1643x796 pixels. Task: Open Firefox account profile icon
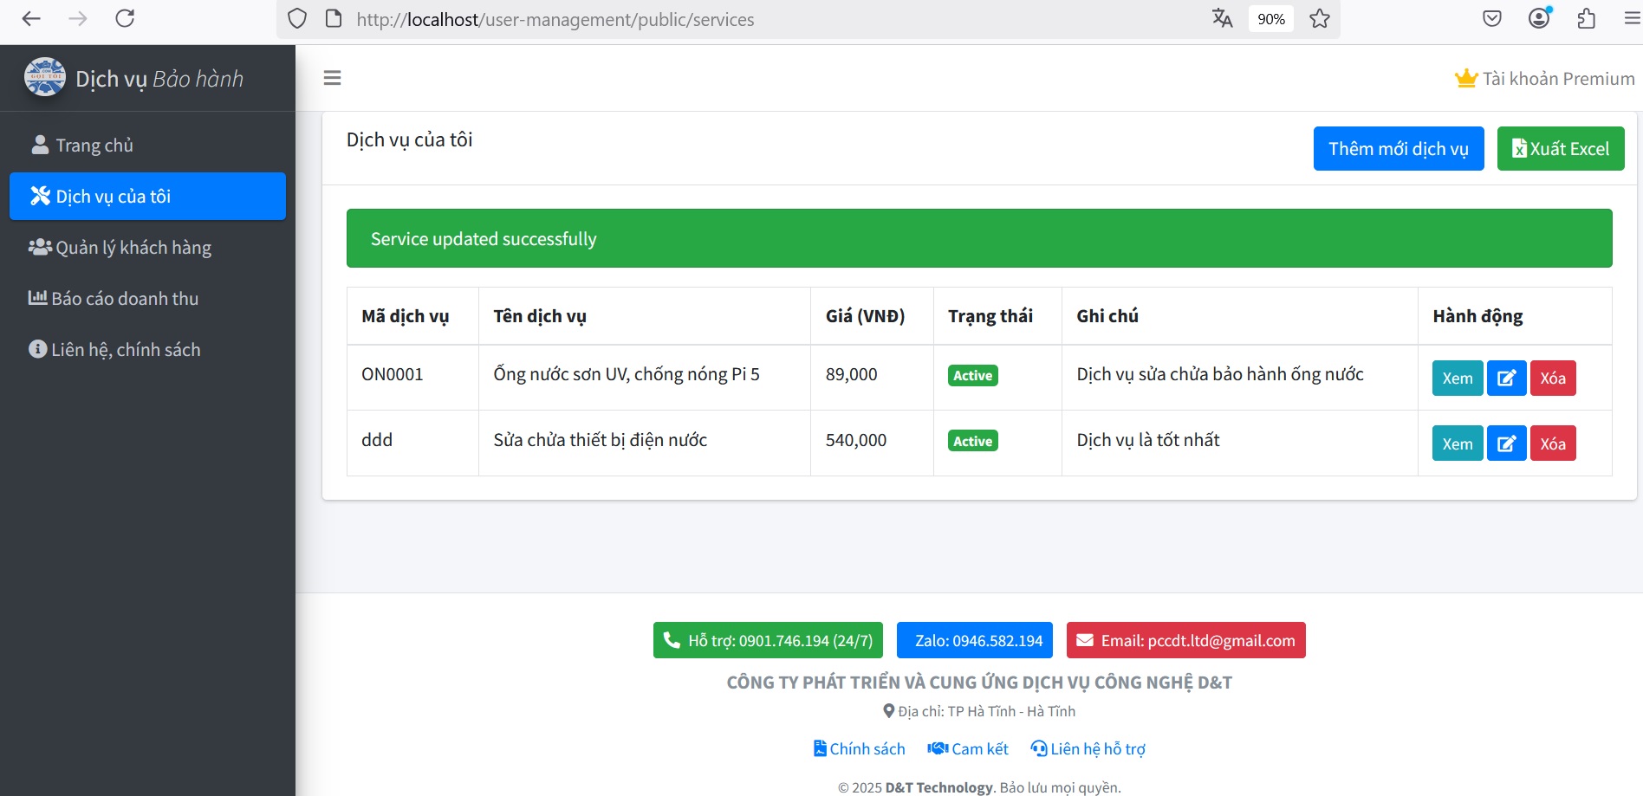[x=1539, y=19]
